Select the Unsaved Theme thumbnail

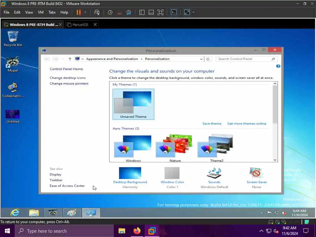[x=133, y=104]
